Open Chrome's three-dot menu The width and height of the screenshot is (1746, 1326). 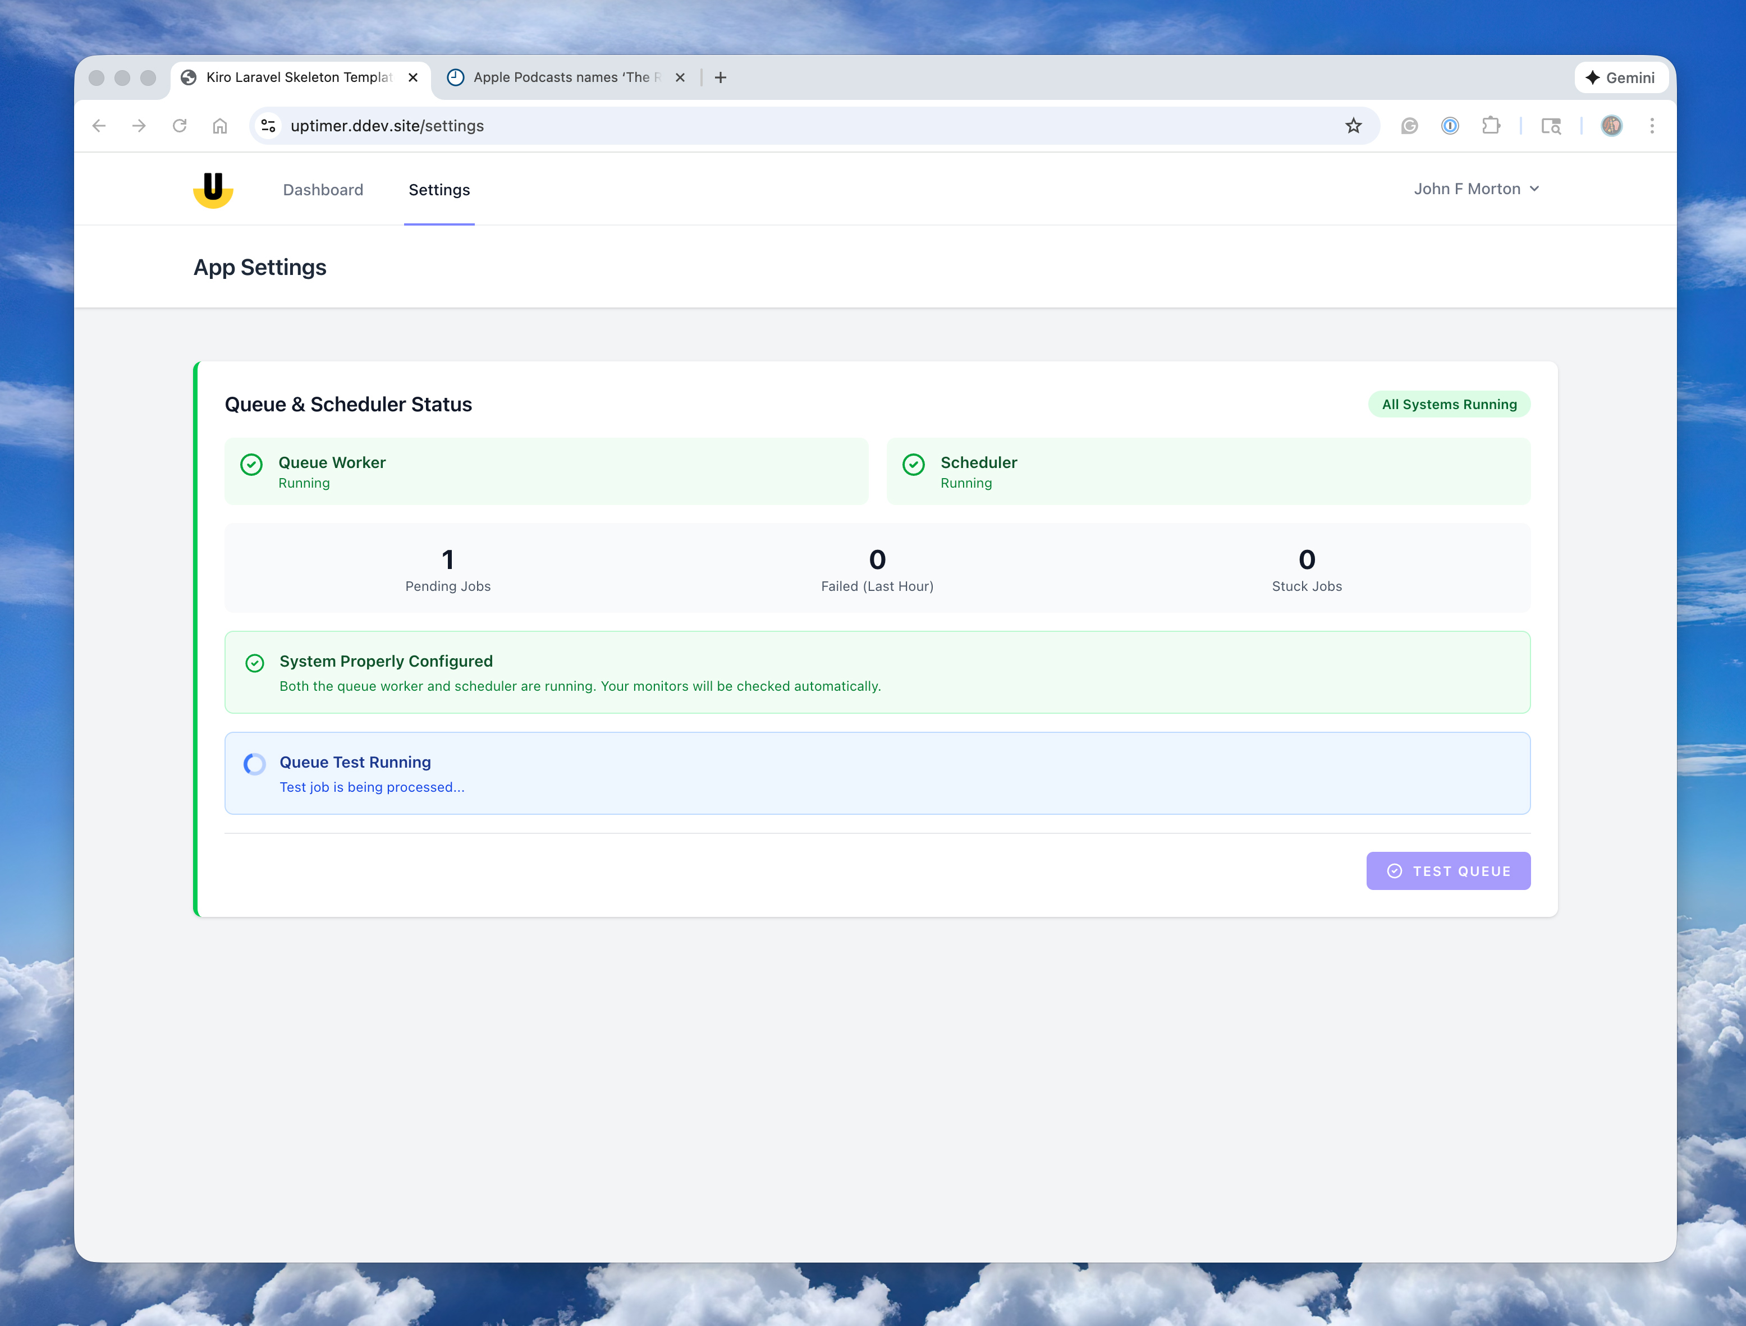(1651, 126)
